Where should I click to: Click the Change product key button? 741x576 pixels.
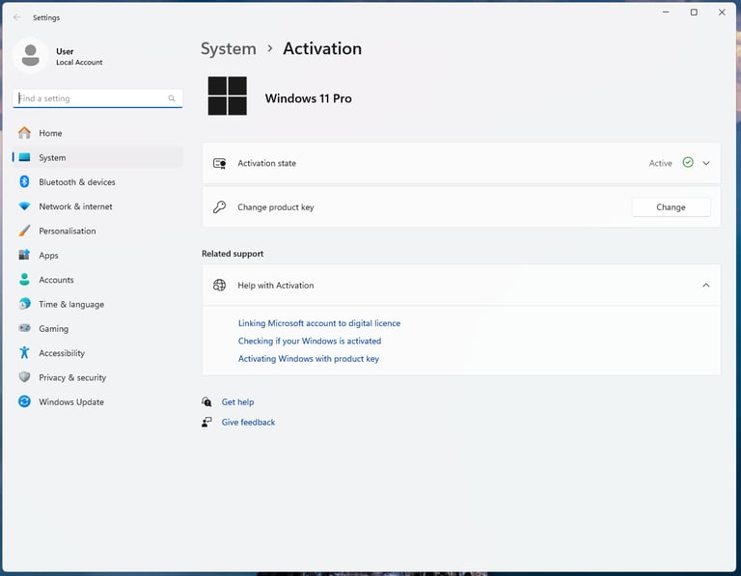click(671, 207)
